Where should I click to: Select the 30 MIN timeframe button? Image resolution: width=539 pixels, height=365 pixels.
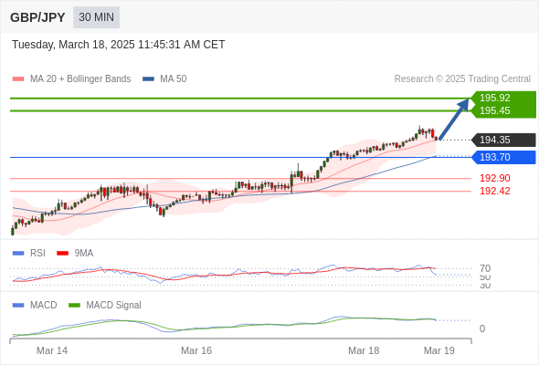(x=96, y=17)
